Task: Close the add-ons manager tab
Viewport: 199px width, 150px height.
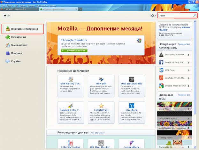Action: coord(76,9)
